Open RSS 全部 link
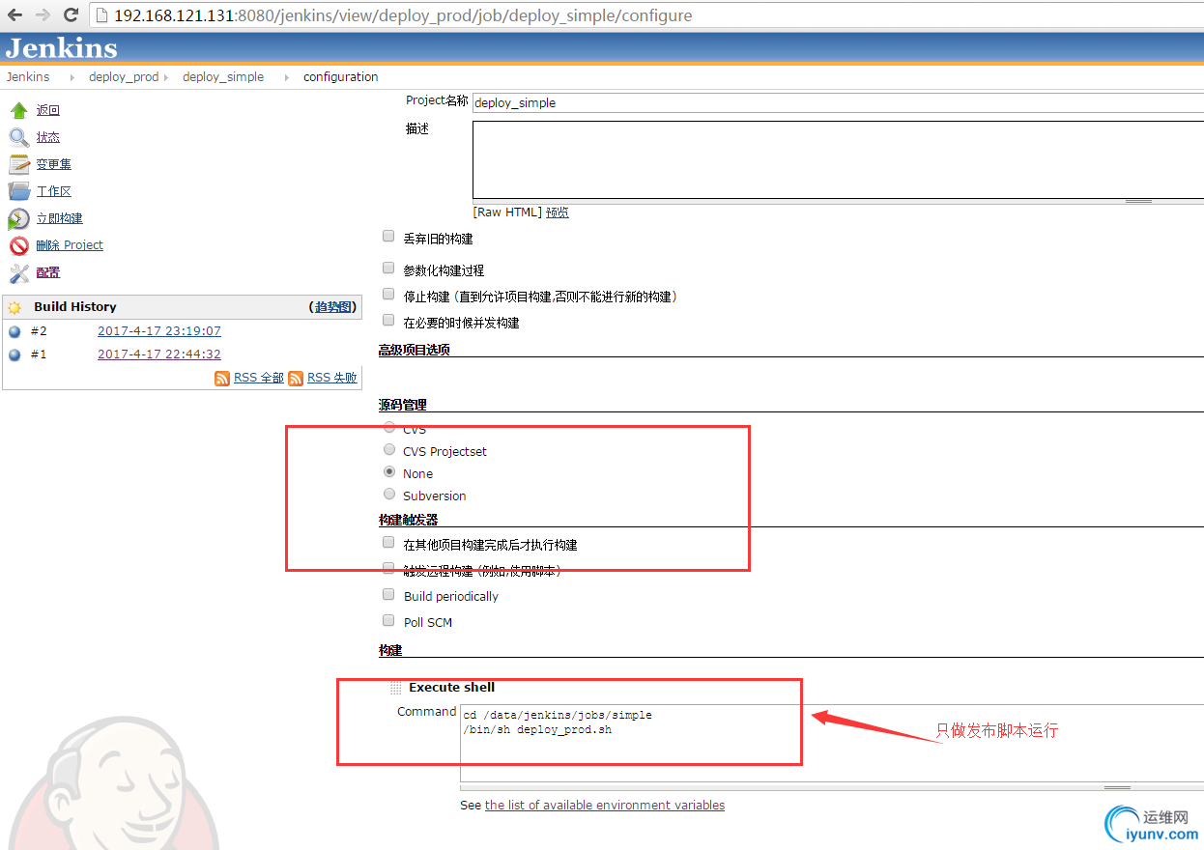The height and width of the screenshot is (850, 1204). (259, 378)
